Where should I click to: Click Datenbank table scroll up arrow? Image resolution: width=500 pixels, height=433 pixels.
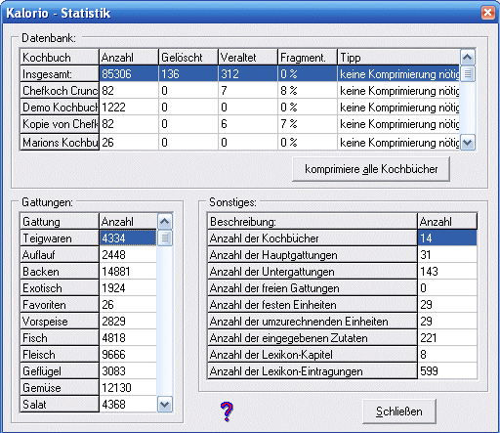(468, 58)
